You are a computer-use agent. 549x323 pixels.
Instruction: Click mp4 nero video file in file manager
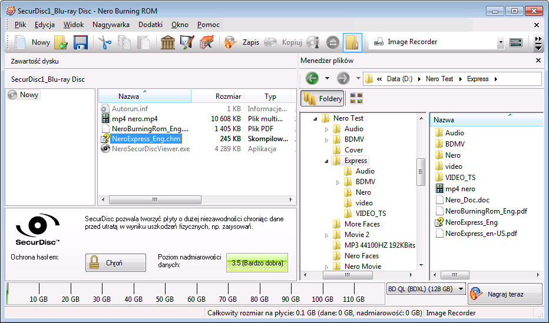[x=460, y=189]
